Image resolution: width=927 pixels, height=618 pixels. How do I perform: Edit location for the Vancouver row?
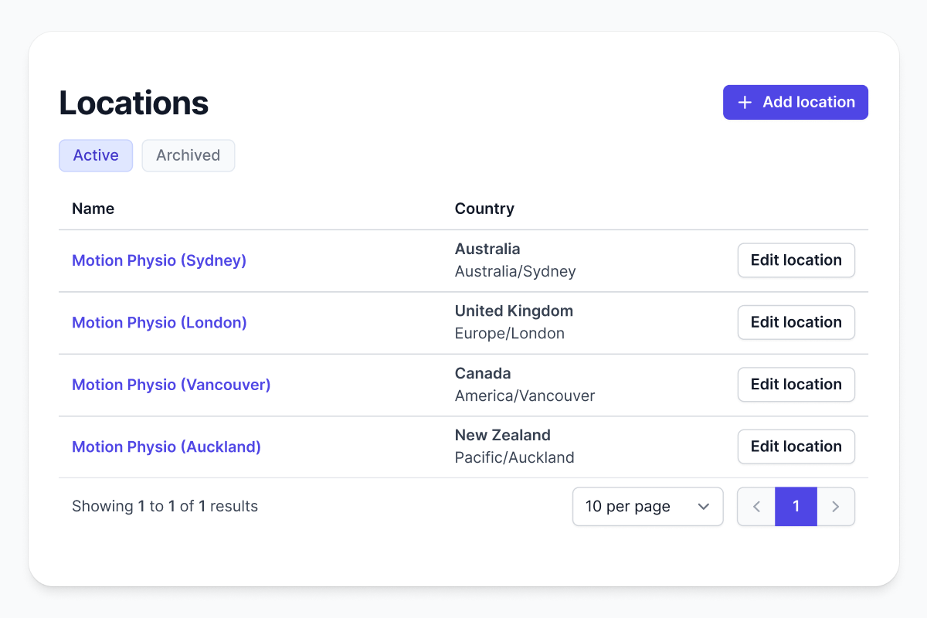pos(796,385)
